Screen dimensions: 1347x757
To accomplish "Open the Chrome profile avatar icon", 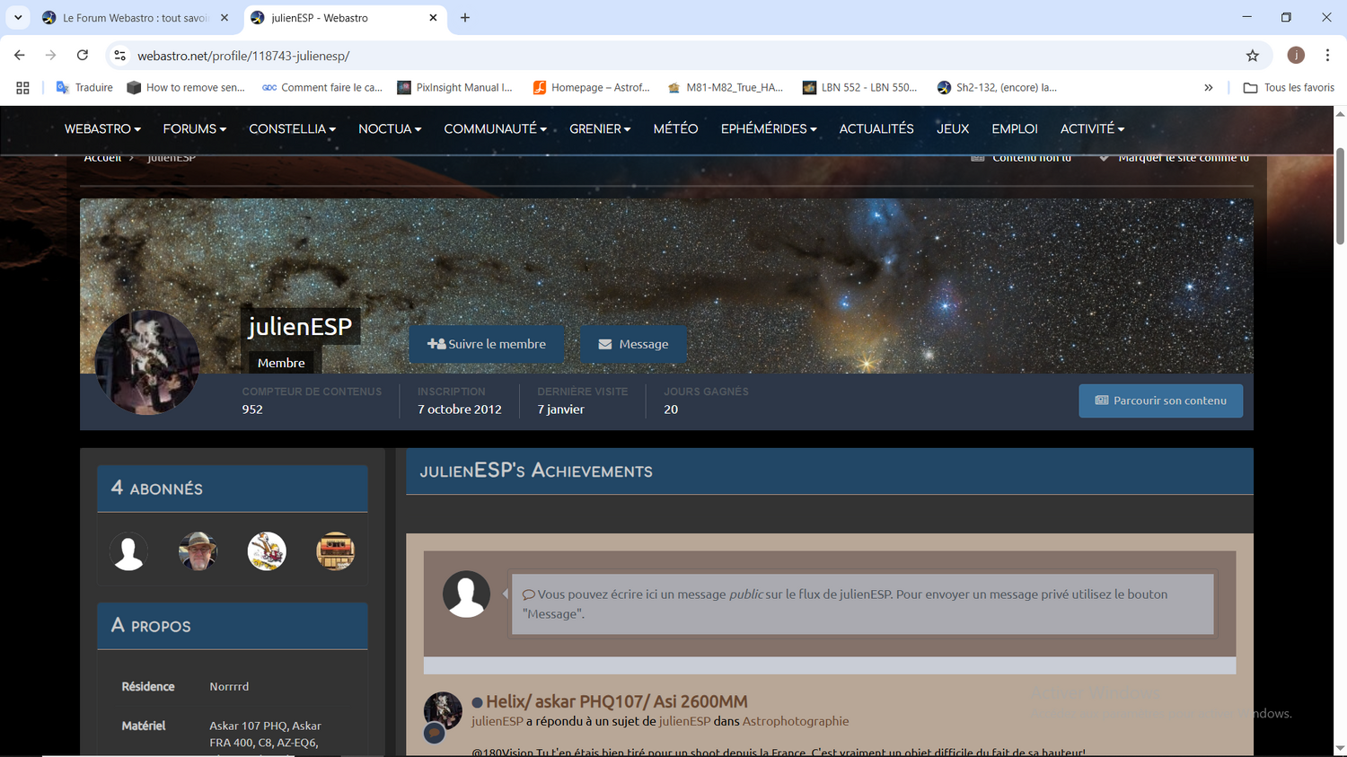I will click(x=1296, y=56).
